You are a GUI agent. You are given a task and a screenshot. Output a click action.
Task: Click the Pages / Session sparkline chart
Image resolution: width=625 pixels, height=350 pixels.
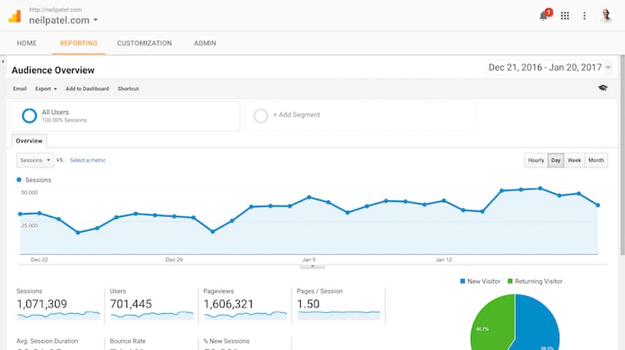pos(339,316)
